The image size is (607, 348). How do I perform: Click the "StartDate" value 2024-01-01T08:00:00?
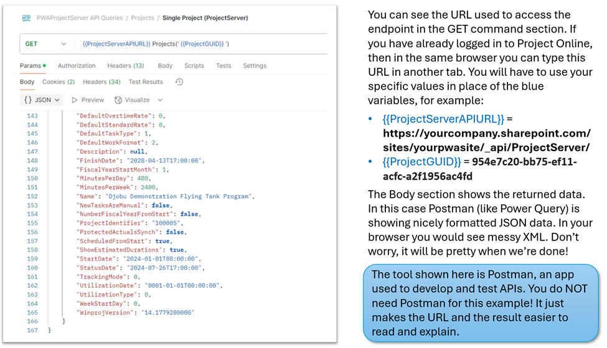click(x=160, y=259)
